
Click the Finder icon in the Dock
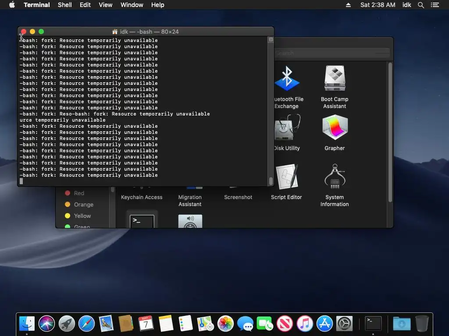27,324
